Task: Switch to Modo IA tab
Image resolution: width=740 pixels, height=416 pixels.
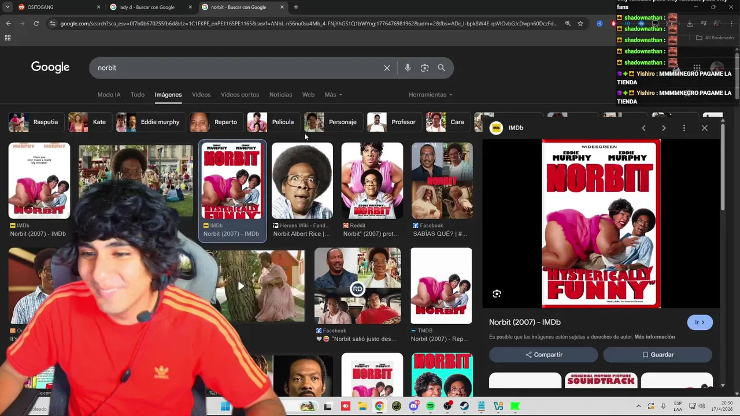Action: coord(109,95)
